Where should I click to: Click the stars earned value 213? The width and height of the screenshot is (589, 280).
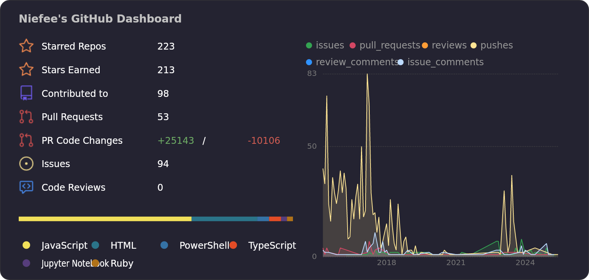166,70
